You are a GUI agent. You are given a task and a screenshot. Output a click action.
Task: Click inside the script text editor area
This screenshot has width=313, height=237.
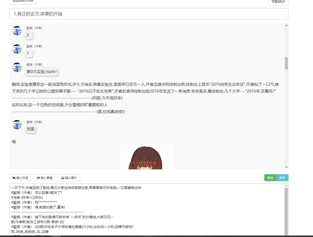point(147,210)
